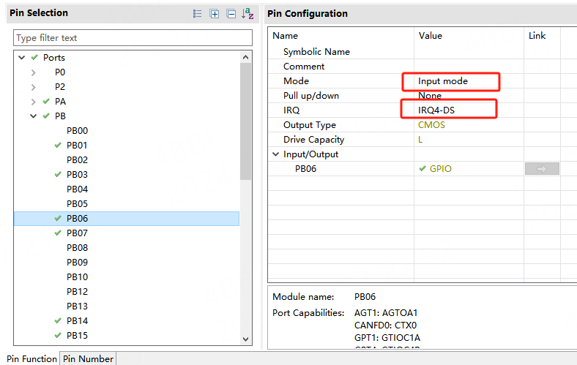
Task: Click the green checkmark beside PB14
Action: 58,320
